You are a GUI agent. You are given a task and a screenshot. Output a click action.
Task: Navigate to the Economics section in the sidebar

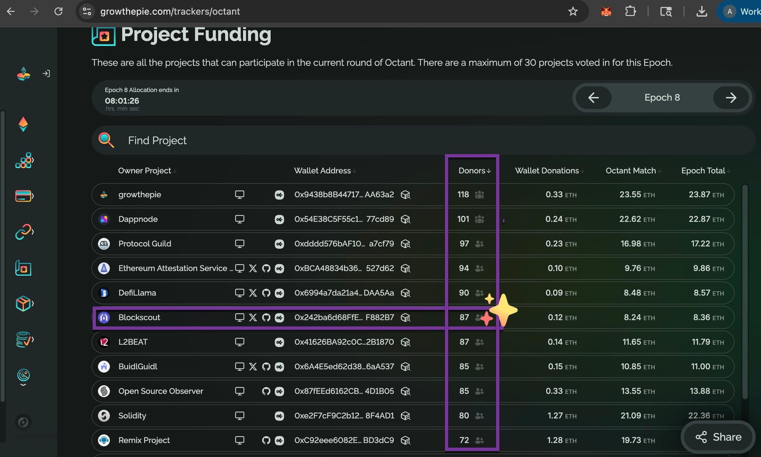pyautogui.click(x=24, y=196)
